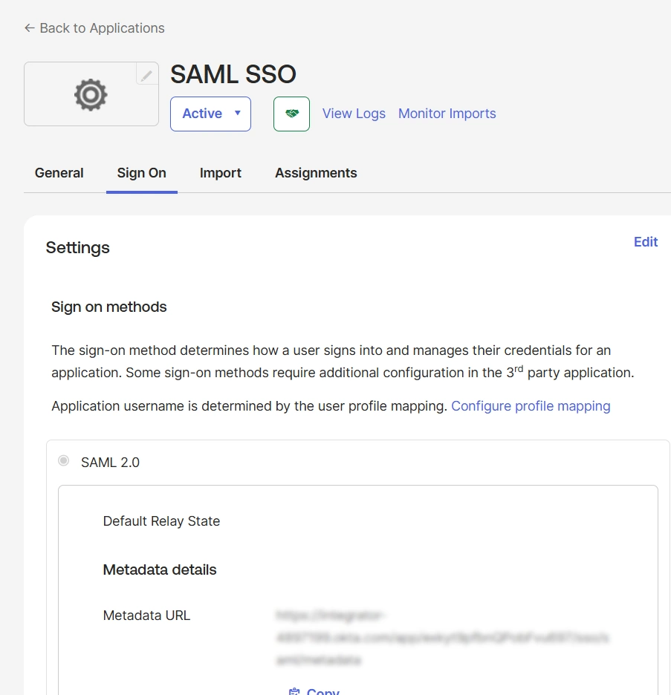Select the Sign On tab
Image resolution: width=671 pixels, height=695 pixels.
[141, 172]
